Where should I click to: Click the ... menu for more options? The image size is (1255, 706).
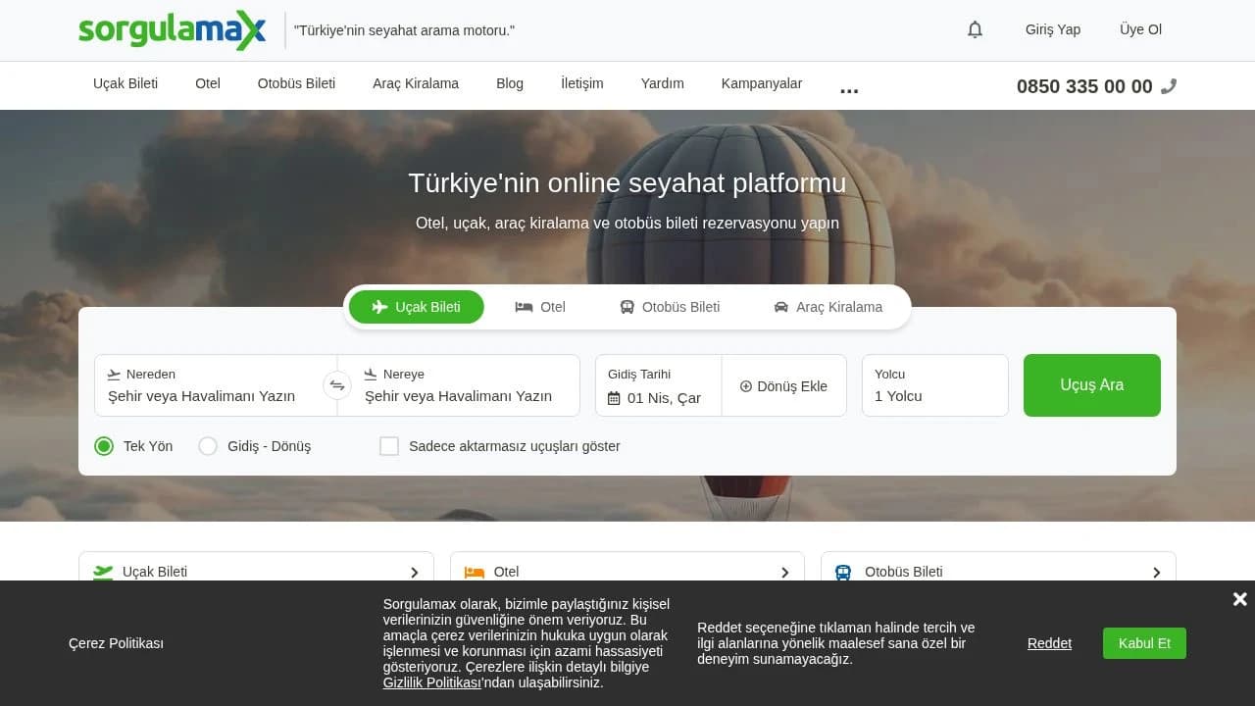(848, 88)
